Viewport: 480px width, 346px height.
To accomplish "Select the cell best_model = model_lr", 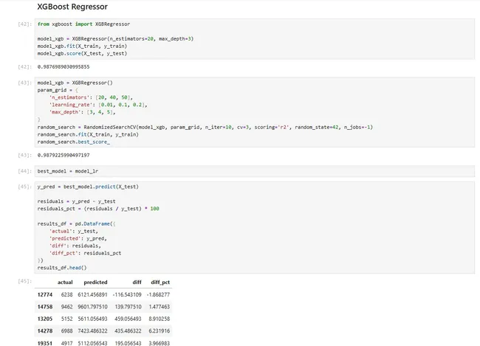I will point(254,171).
